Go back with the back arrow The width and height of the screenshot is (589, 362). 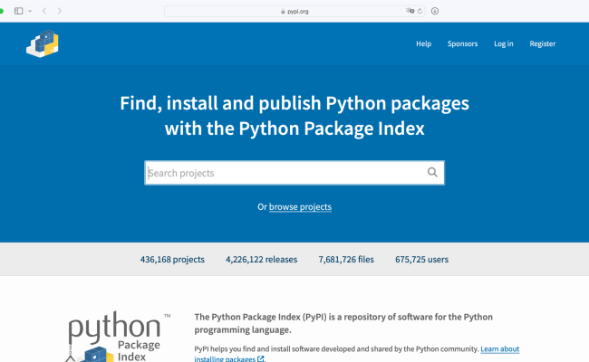(x=44, y=11)
